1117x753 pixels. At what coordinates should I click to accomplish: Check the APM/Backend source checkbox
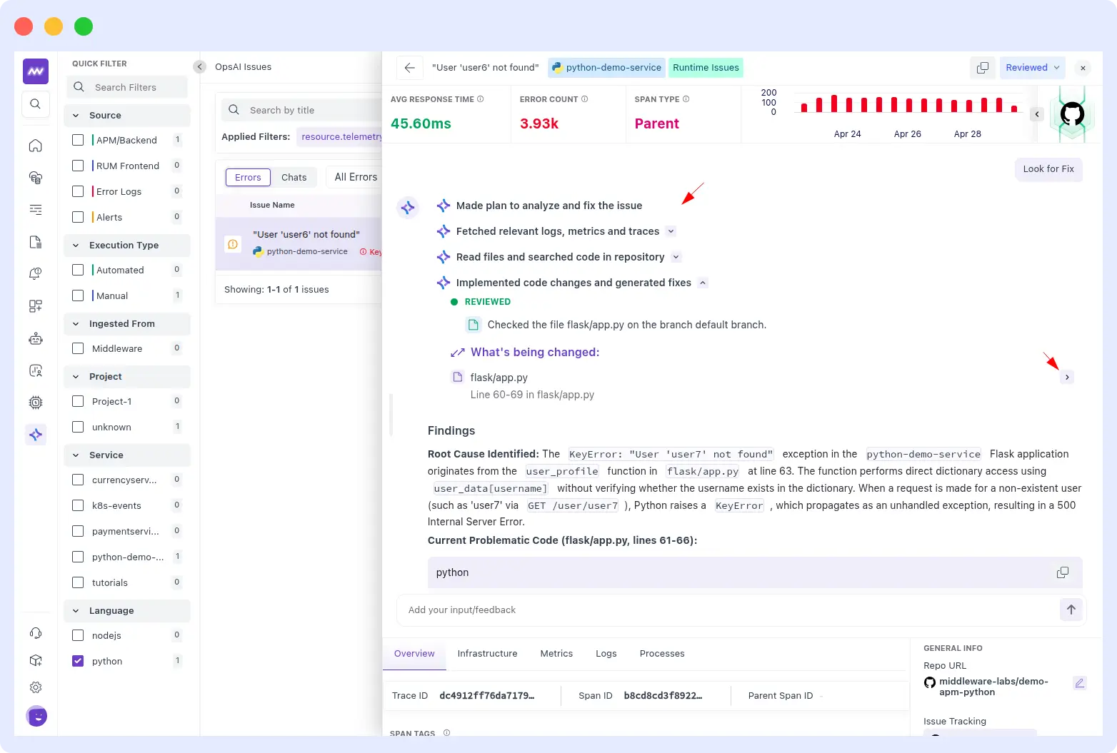[x=78, y=140]
